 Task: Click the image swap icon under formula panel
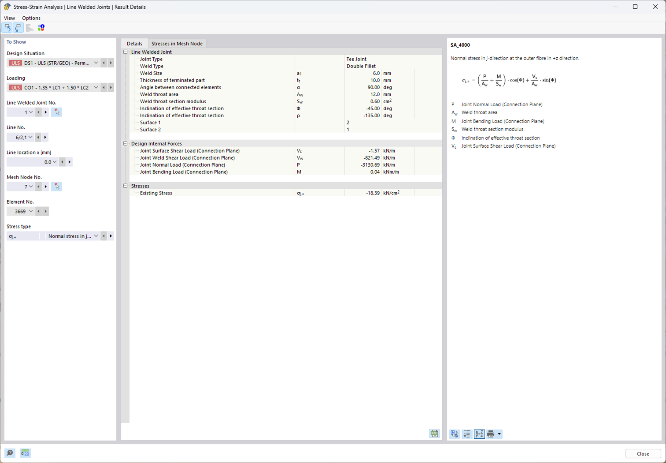[x=455, y=434]
